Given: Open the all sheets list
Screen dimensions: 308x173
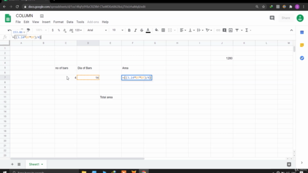Looking at the screenshot, I should click(19, 164).
